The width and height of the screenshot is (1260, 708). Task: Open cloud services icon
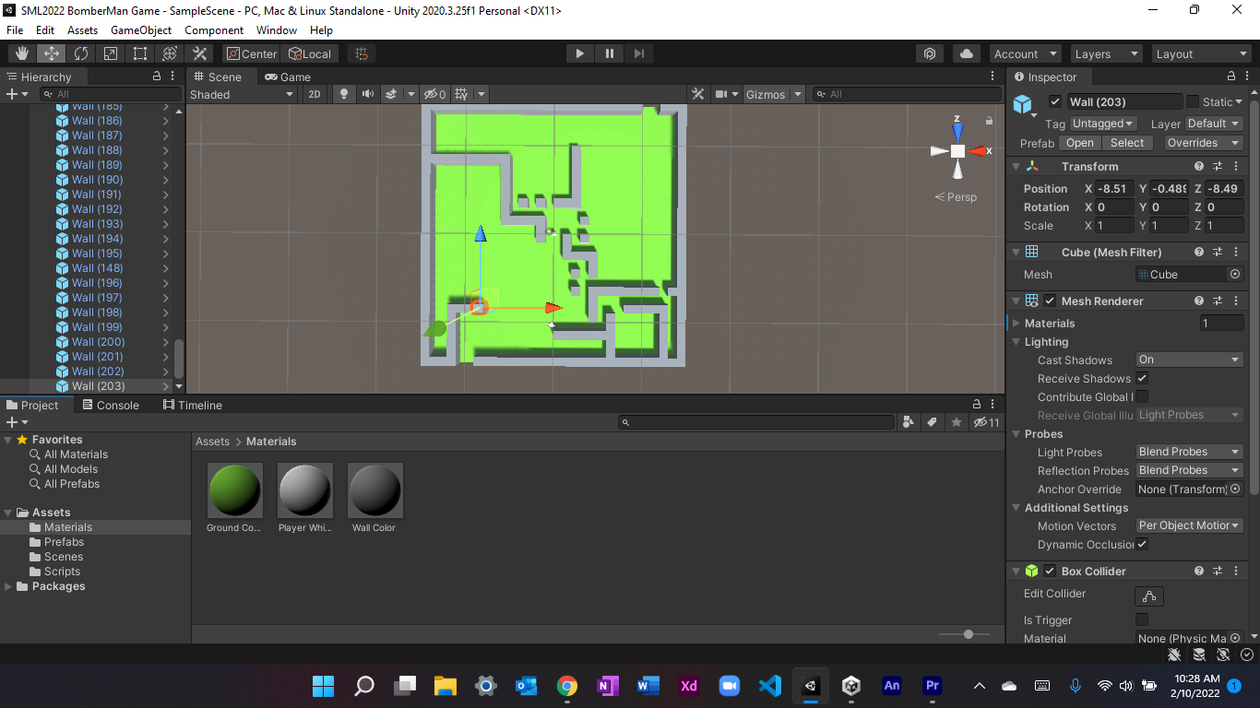click(x=966, y=53)
